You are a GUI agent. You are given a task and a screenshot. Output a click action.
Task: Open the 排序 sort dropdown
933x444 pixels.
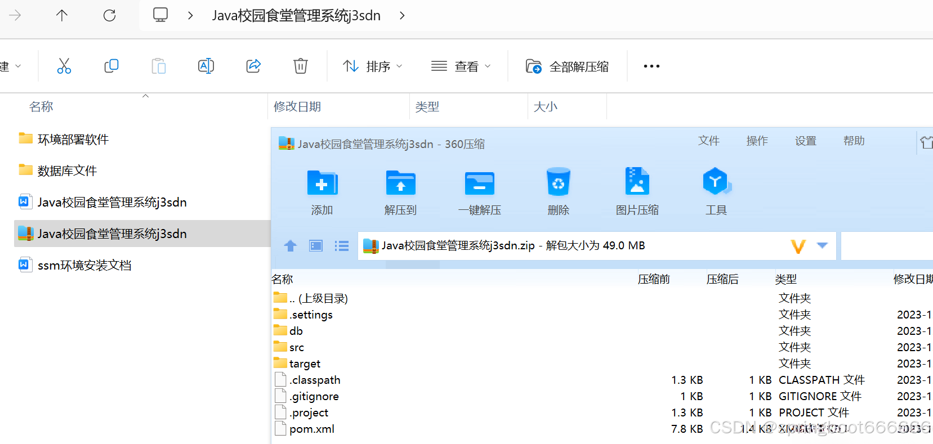click(x=373, y=66)
